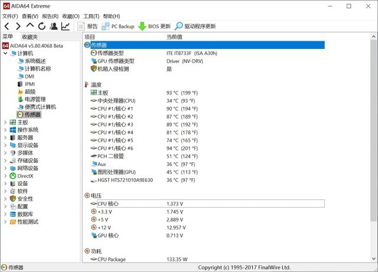Refresh the sensor readings
The height and width of the screenshot is (272, 378).
[42, 26]
